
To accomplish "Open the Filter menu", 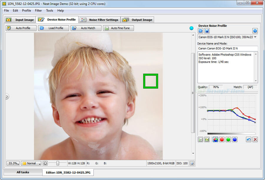I will click(x=38, y=11).
